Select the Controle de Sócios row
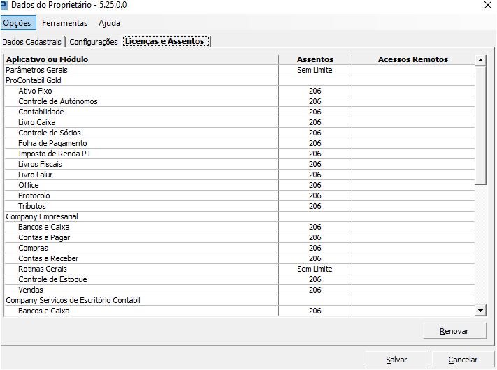Image resolution: width=497 pixels, height=370 pixels. point(240,133)
